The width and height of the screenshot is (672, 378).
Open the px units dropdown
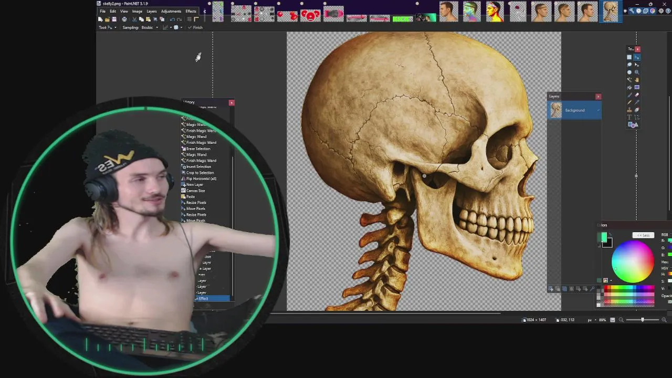click(592, 320)
